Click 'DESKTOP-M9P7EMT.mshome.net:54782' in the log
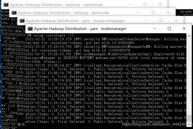This screenshot has width=193, height=129. [x=96, y=58]
